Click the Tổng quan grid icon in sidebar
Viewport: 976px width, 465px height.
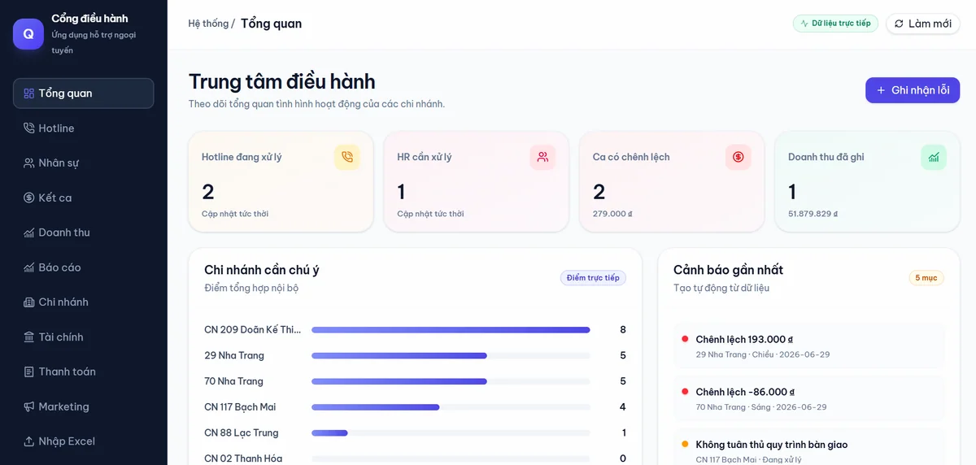click(29, 93)
